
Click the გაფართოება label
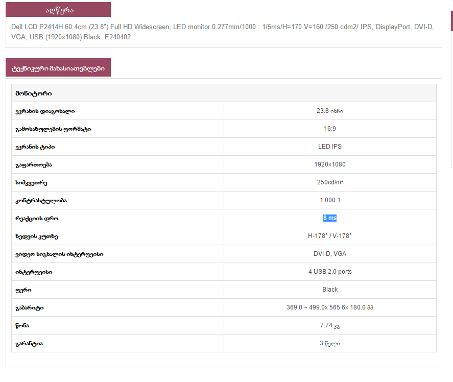[34, 165]
